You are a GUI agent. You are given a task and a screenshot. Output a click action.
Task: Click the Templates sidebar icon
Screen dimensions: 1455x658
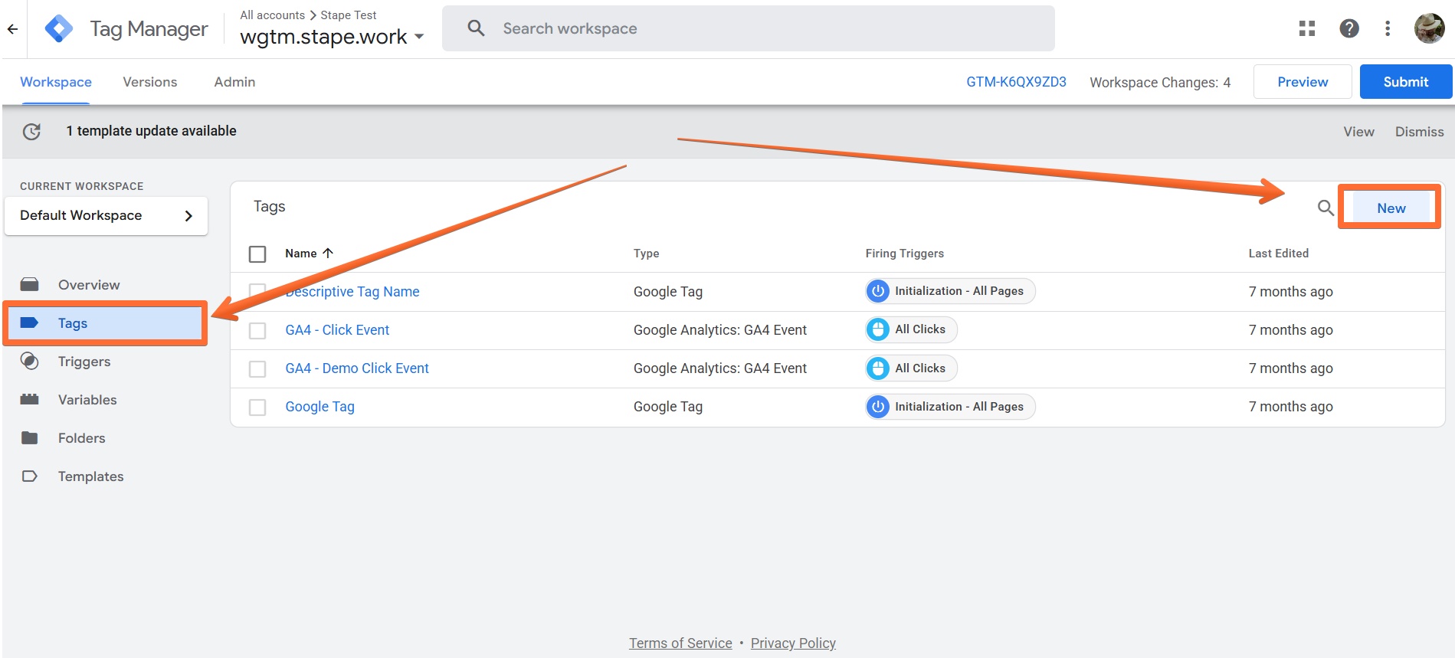(x=30, y=476)
